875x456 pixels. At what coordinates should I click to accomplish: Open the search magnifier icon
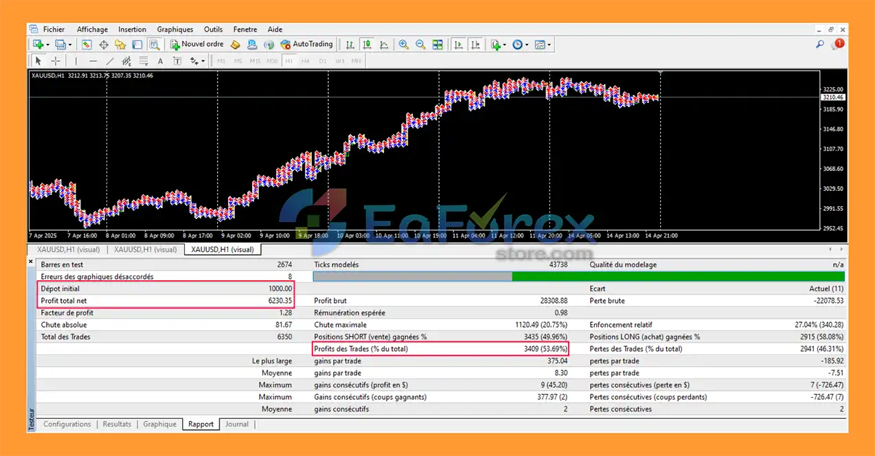819,45
